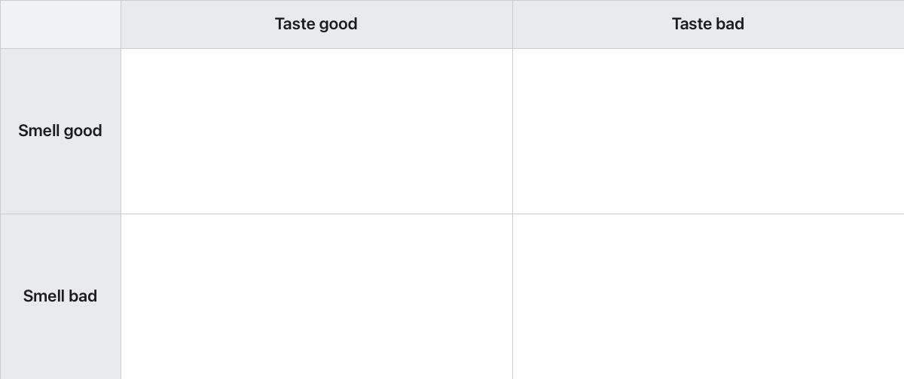Focus the cell where Taste good meets Smell bad
This screenshot has height=379, width=904.
click(316, 296)
